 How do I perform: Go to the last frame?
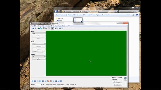point(61,81)
